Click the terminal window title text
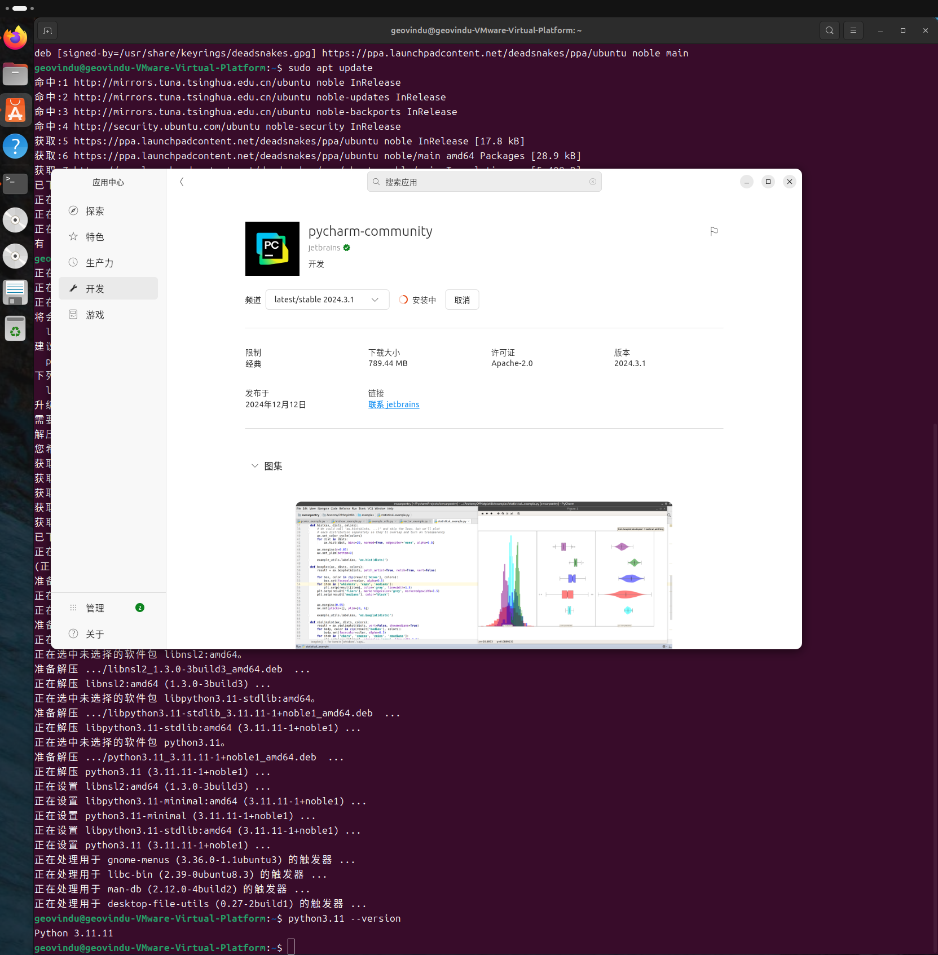The height and width of the screenshot is (955, 938). point(486,30)
